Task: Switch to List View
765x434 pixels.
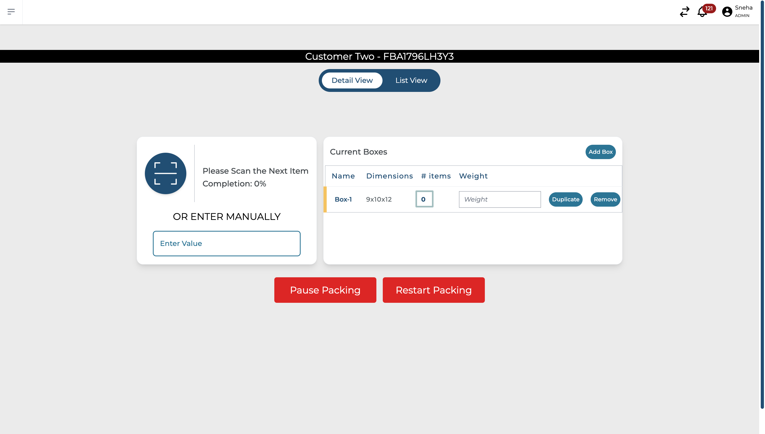Action: pyautogui.click(x=411, y=80)
